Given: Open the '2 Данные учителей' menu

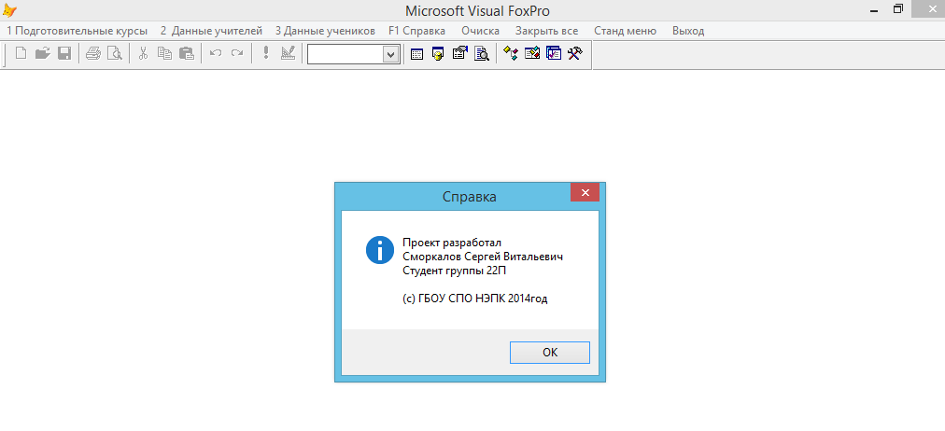Looking at the screenshot, I should pos(212,31).
